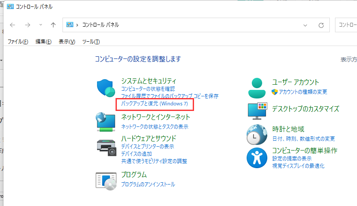Click the Desktop Customization monitor icon
Screen dimensions: 357x206
(x=257, y=111)
